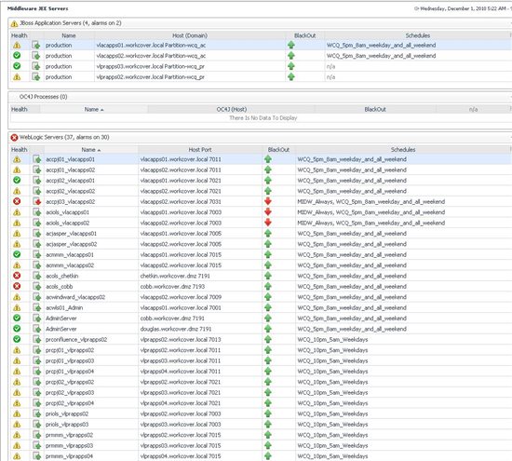Sort WebLogic table by Schedules header
Viewport: 512px width, 461px height.
click(403, 150)
